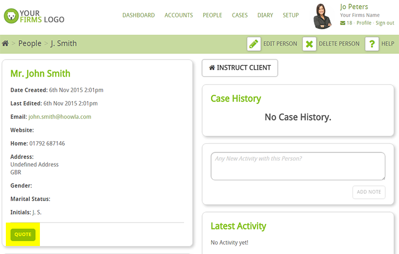This screenshot has height=254, width=399.
Task: Click the People breadcrumb link
Action: coord(30,44)
